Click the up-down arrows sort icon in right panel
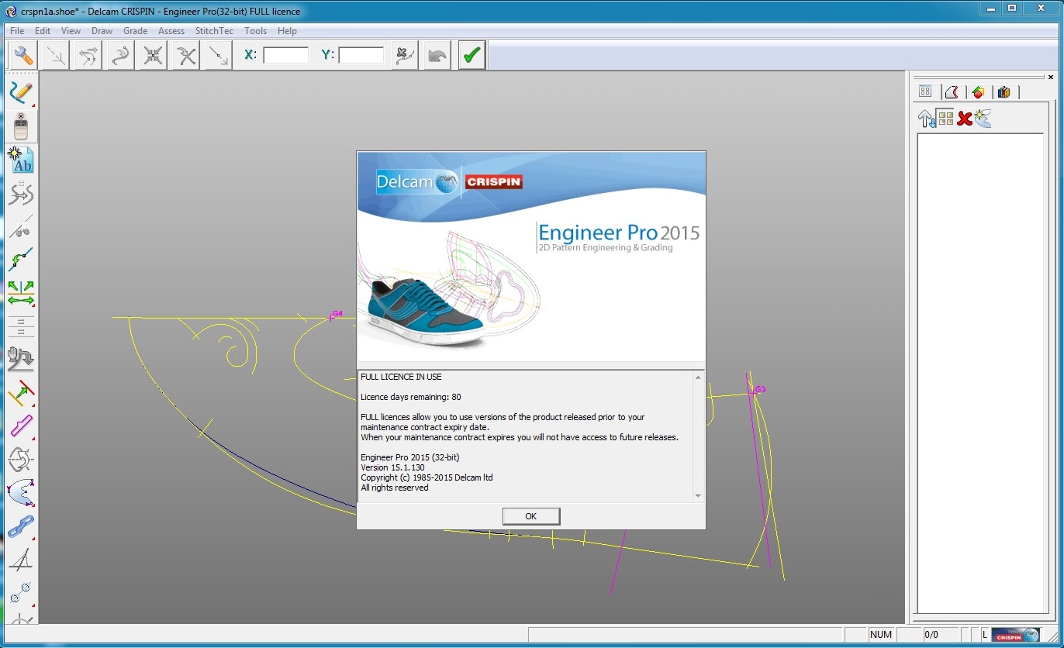The image size is (1064, 648). click(927, 119)
